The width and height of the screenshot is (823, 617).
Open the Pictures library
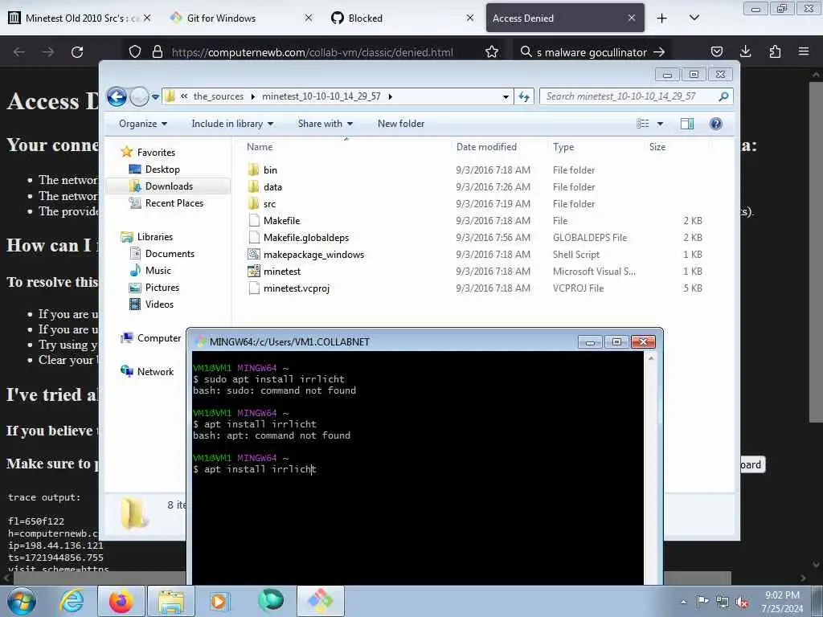click(x=162, y=287)
